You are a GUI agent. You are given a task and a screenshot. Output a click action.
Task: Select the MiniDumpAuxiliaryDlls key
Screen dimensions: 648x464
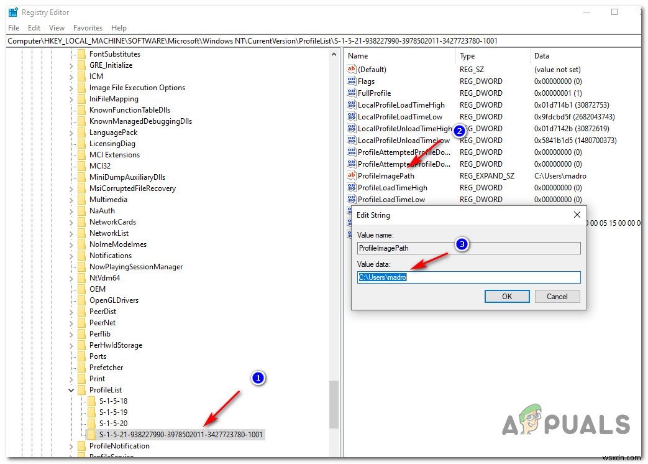(x=127, y=177)
